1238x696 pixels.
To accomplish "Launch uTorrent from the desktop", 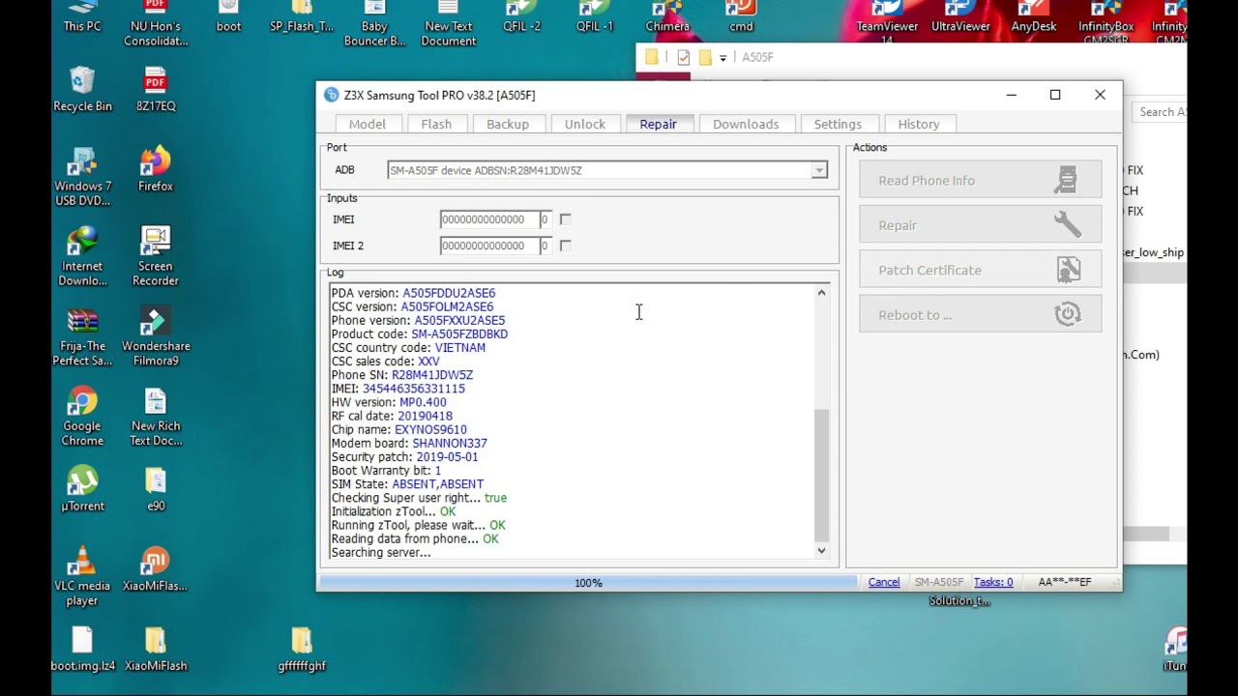I will [x=82, y=489].
